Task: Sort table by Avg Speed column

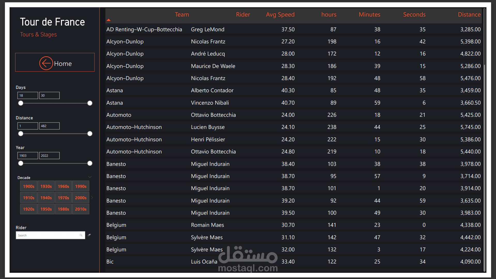Action: click(280, 14)
